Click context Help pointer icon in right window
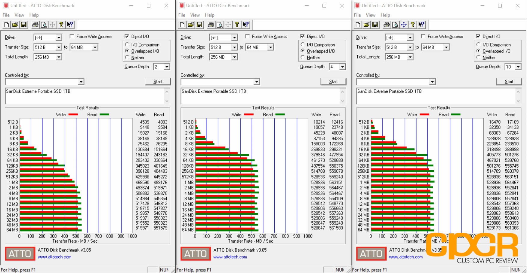Image resolution: width=527 pixels, height=273 pixels. (x=421, y=25)
